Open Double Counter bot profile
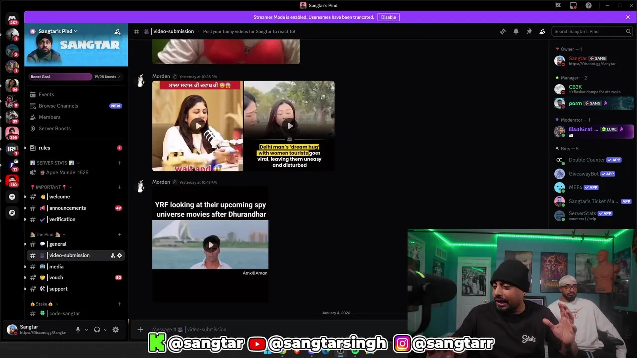The height and width of the screenshot is (358, 637). [x=593, y=160]
